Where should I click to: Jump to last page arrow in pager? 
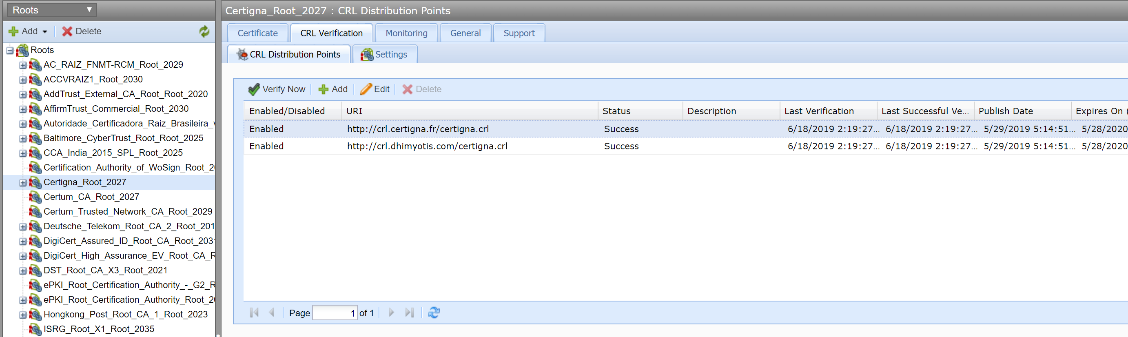pos(409,313)
